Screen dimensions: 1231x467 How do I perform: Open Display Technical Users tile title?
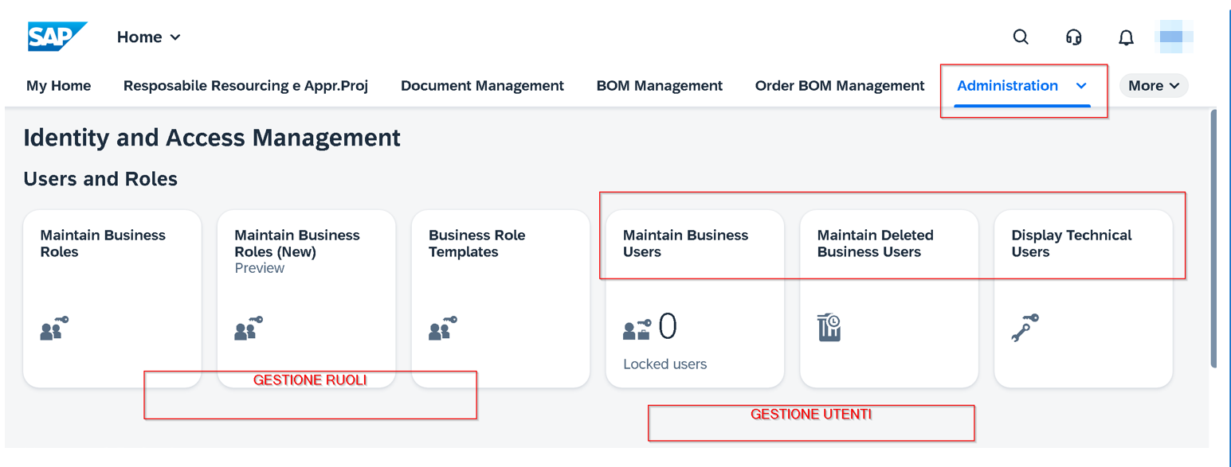[1071, 243]
